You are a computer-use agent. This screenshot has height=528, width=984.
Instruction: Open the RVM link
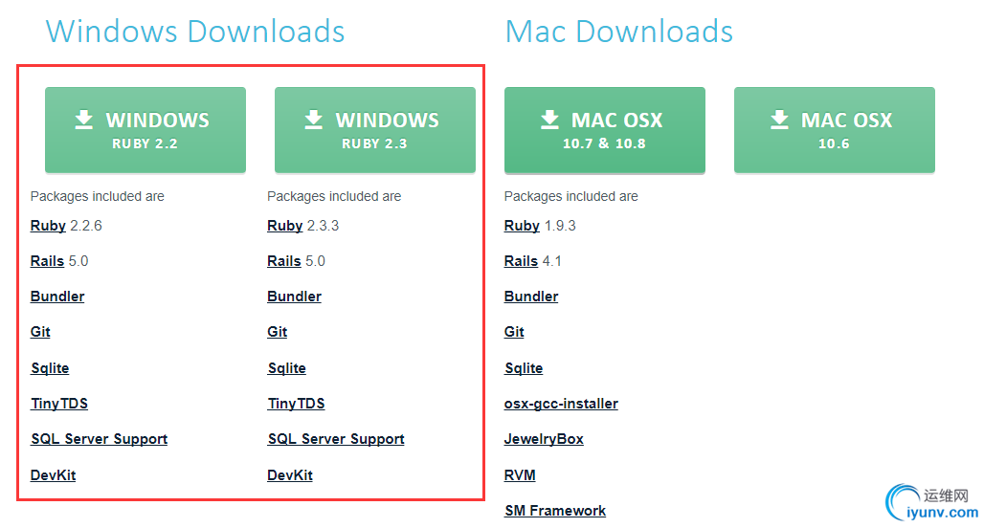coord(520,475)
